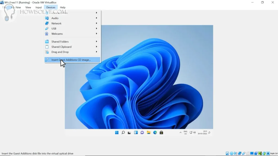Click the USB plug status bar icon
The image size is (278, 156).
(x=244, y=153)
